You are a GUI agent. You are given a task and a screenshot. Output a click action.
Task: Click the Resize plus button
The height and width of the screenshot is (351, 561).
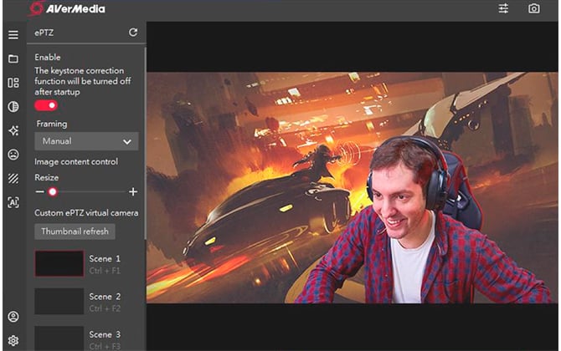point(133,191)
